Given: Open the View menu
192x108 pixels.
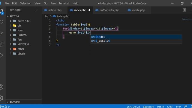Looking at the screenshot, I should click(37, 3).
